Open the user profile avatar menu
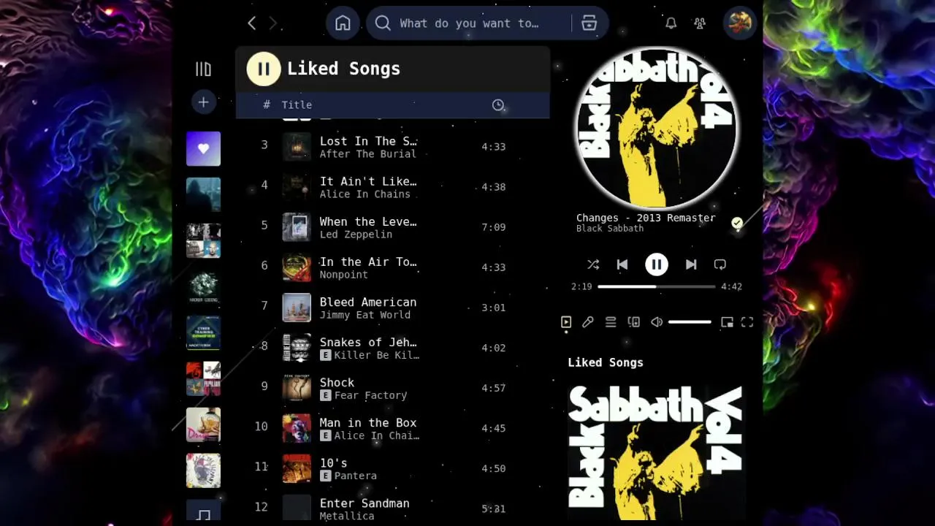 (x=739, y=23)
